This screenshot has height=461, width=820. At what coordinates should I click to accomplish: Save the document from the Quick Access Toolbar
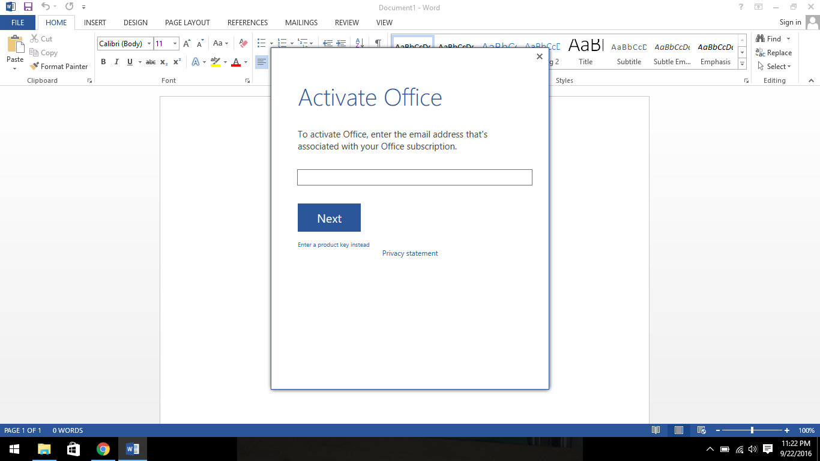pos(28,7)
